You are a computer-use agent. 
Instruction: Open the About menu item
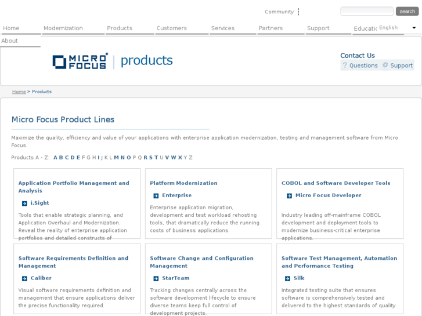click(x=9, y=41)
